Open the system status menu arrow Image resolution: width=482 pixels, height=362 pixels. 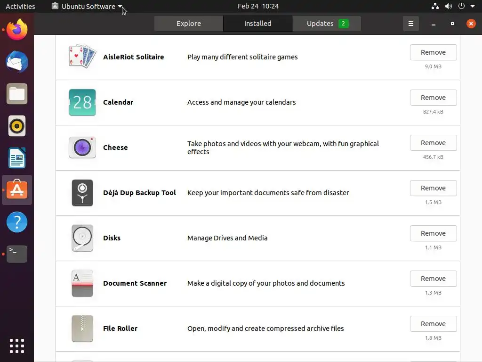click(x=472, y=7)
